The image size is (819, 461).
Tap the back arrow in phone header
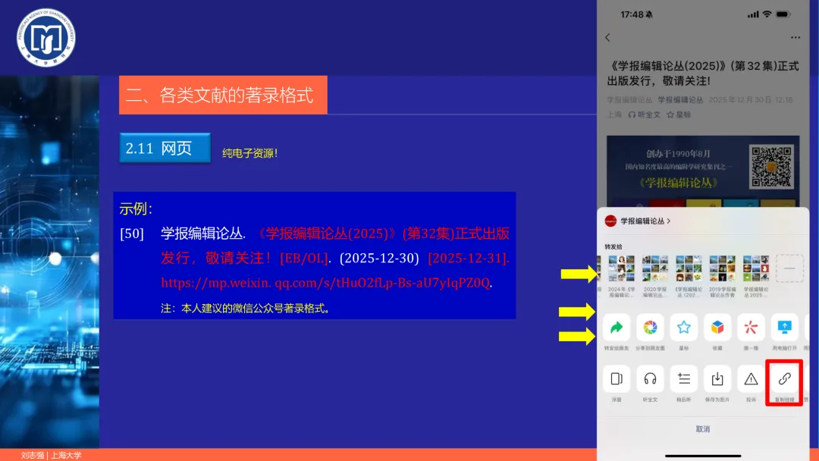pos(607,38)
